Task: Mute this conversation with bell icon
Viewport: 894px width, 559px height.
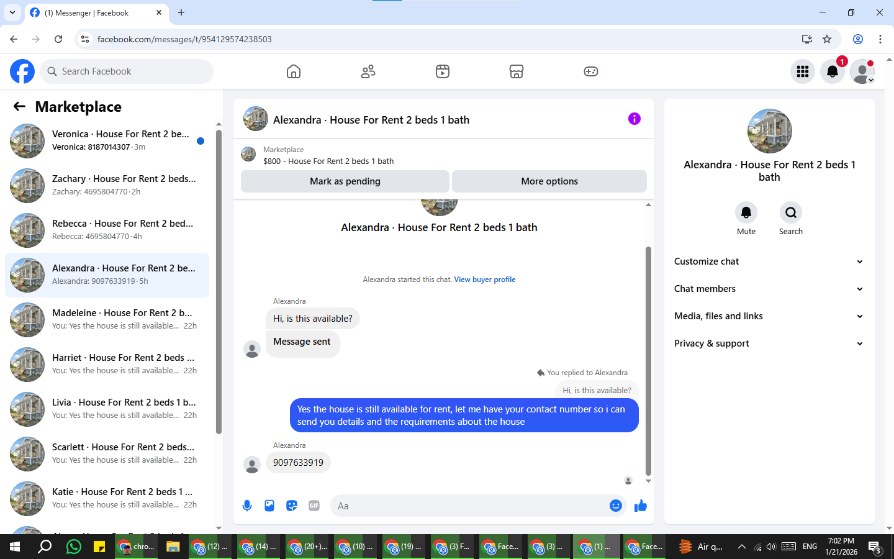Action: 746,212
